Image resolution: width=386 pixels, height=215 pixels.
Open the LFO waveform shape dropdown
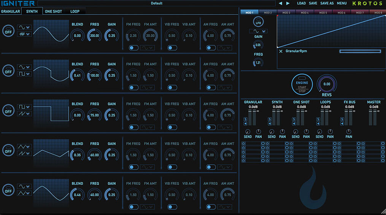coord(258,31)
